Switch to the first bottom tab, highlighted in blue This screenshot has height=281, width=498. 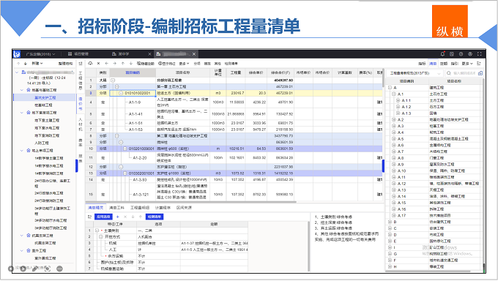click(x=96, y=208)
